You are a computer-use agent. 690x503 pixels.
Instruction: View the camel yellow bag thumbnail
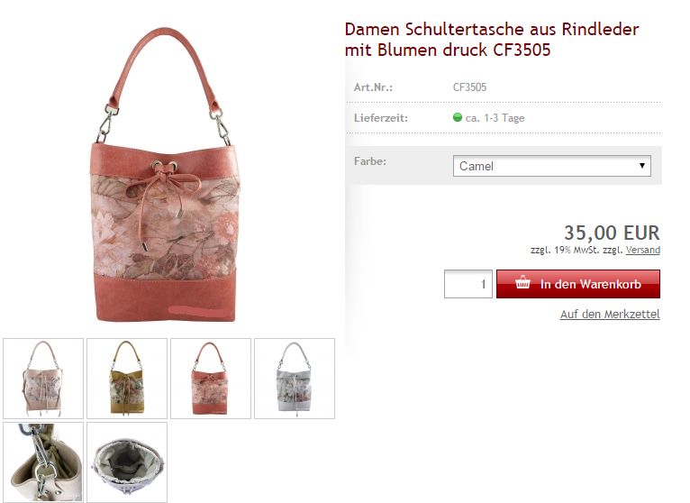(x=127, y=379)
